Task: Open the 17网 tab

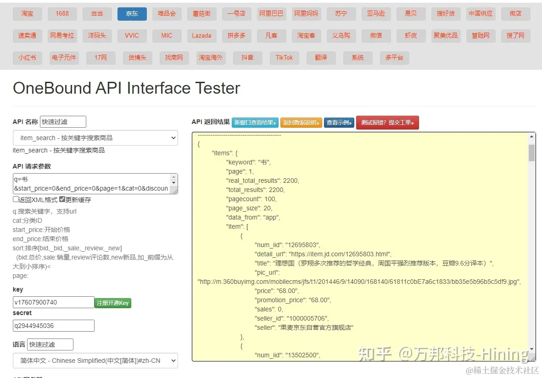Action: [x=101, y=58]
